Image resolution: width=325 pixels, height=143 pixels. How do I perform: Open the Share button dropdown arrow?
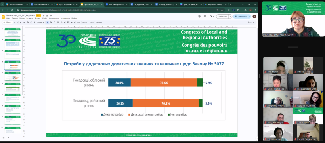pyautogui.click(x=249, y=17)
